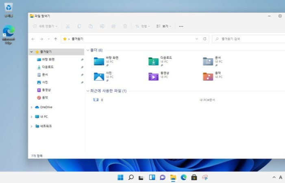
Task: Open taskbar Search magnifier
Action: click(131, 177)
